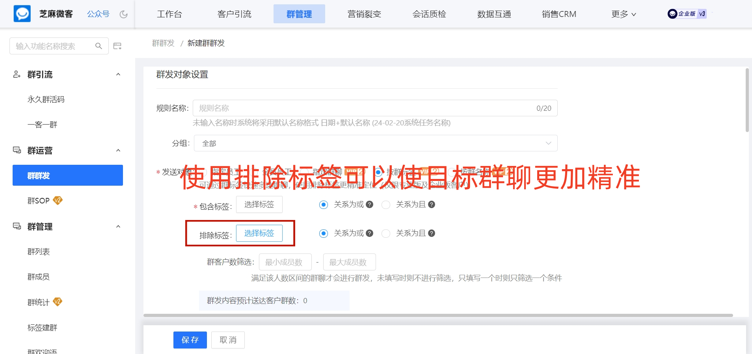
Task: Click the V2 badge next to 群SOP
Action: pyautogui.click(x=58, y=200)
